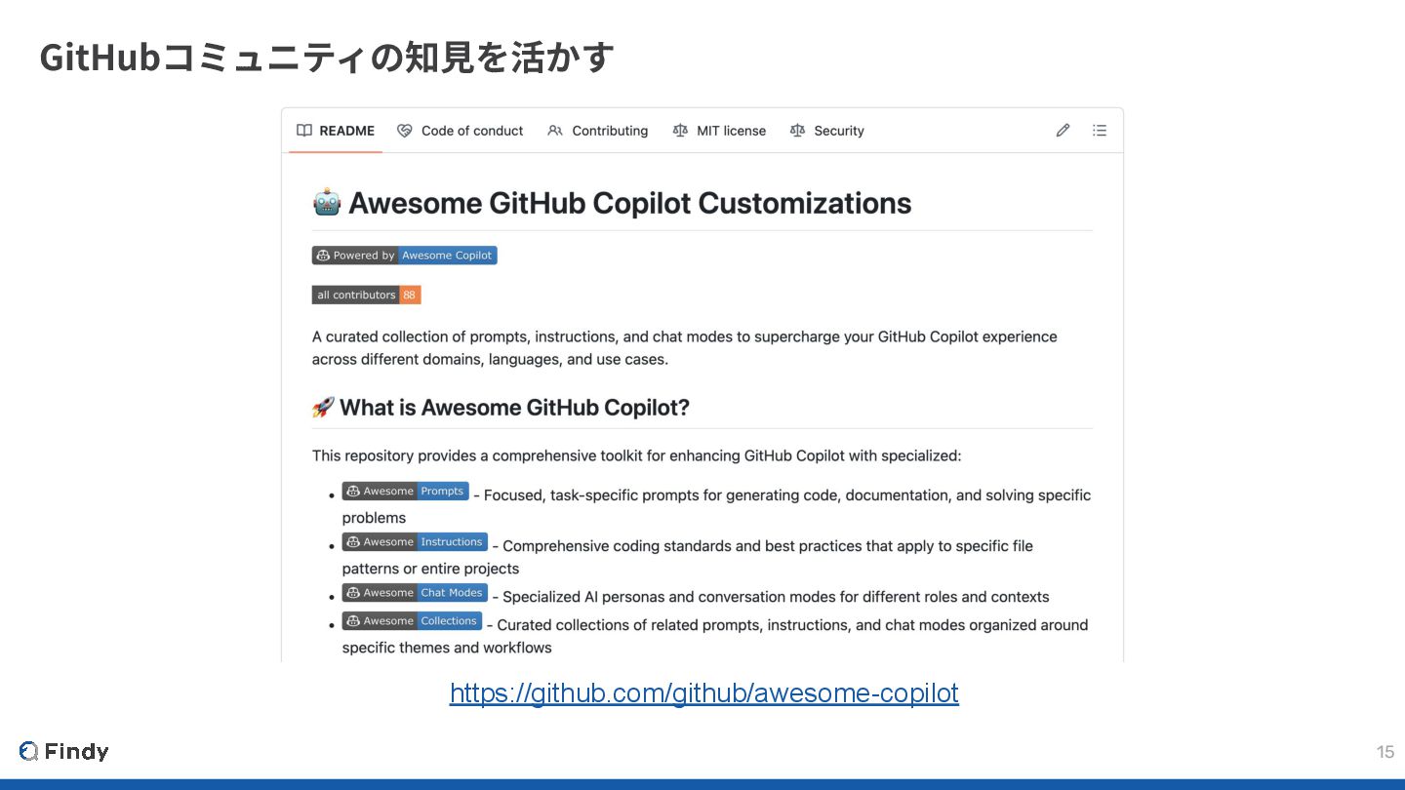
Task: Click the text 'Curated collections of related prompts'
Action: coord(627,625)
